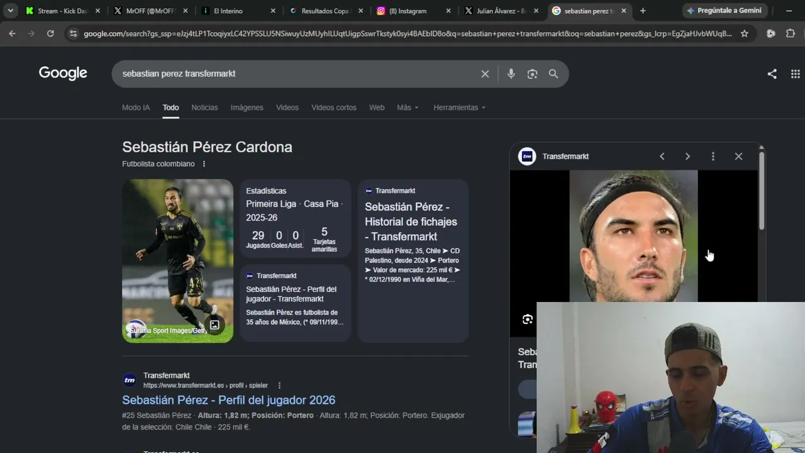The width and height of the screenshot is (805, 453).
Task: Open the large preview face image
Action: click(633, 236)
